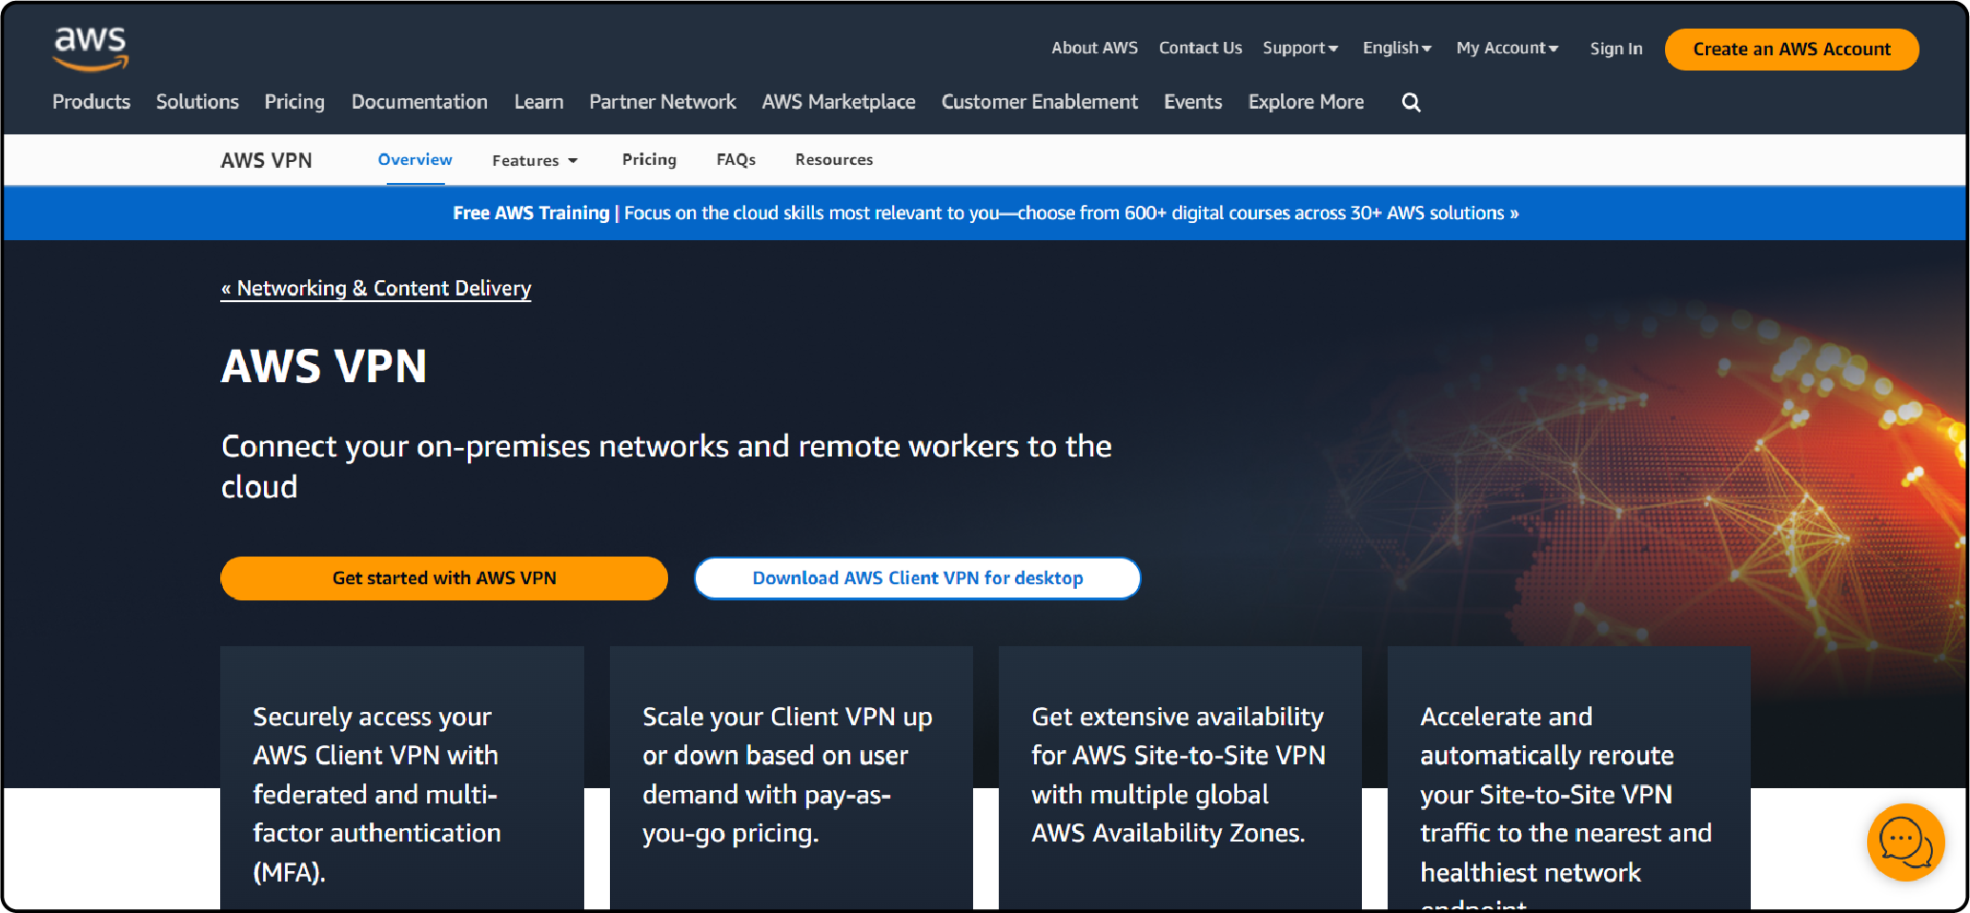Expand the Support dropdown

tap(1300, 48)
